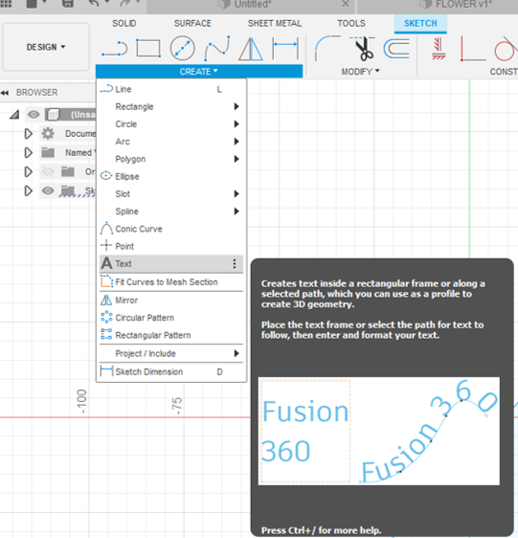Click Text options three-dot icon
This screenshot has width=518, height=538.
pyautogui.click(x=235, y=263)
